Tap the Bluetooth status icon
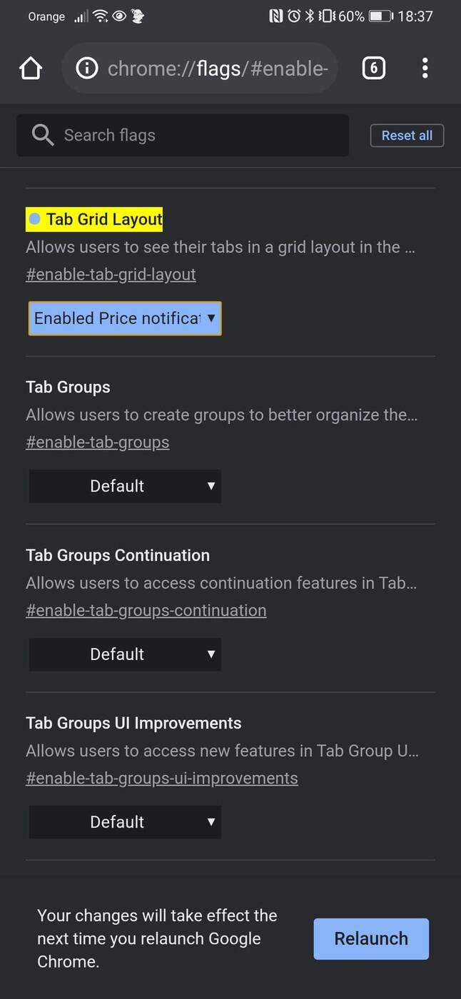Screen dimensions: 461x999 (x=310, y=16)
